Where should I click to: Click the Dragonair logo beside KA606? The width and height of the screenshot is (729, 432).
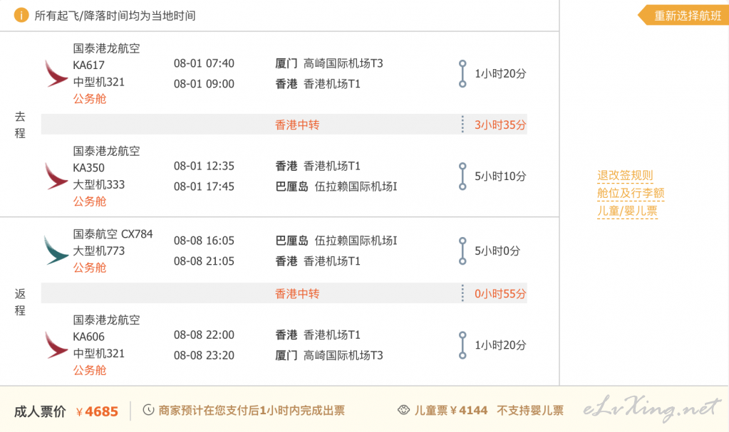pos(56,345)
